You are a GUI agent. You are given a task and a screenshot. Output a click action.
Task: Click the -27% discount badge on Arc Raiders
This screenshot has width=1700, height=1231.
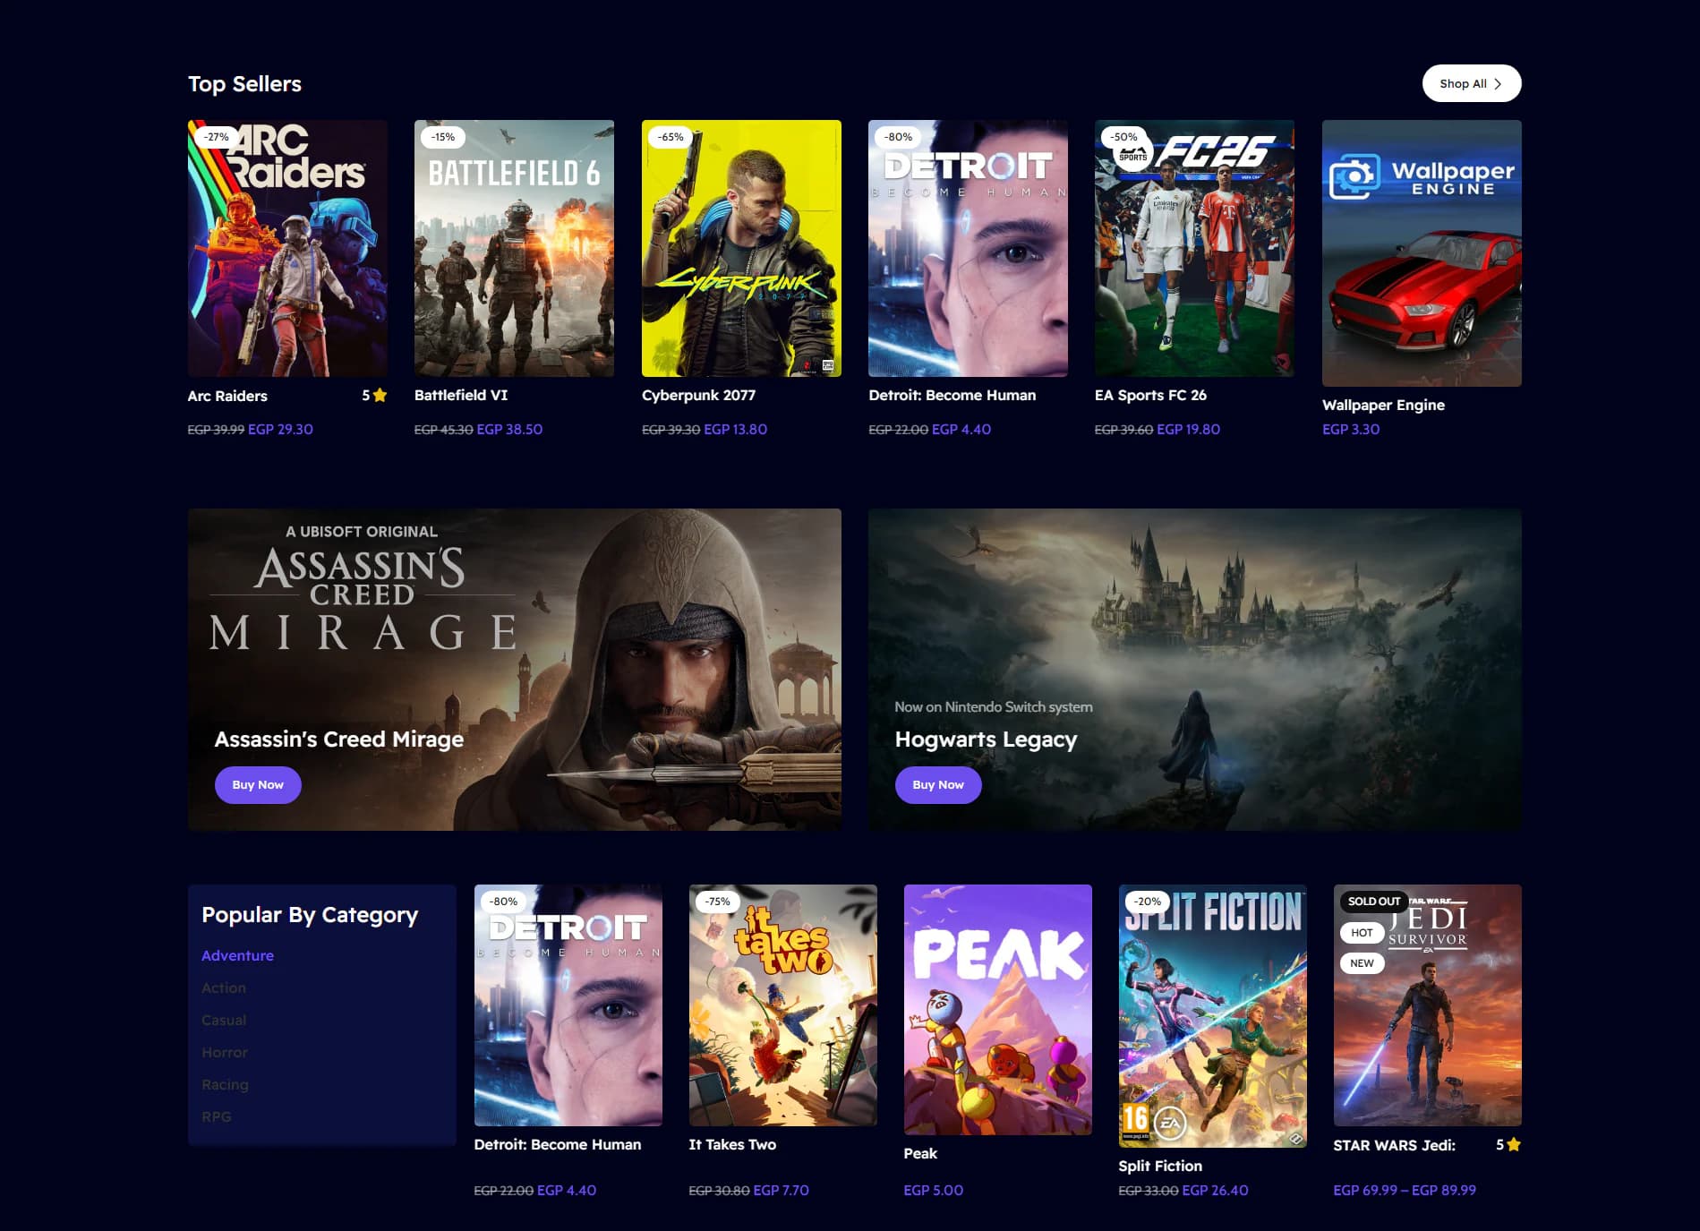coord(216,137)
